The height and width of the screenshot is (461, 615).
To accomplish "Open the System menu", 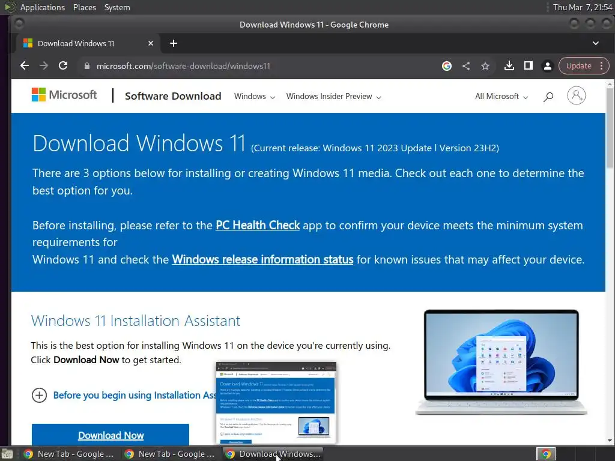I will (117, 7).
